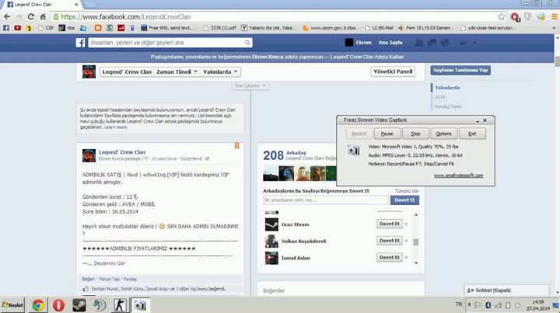The width and height of the screenshot is (560, 313).
Task: Open Opera from the taskbar
Action: 58,305
